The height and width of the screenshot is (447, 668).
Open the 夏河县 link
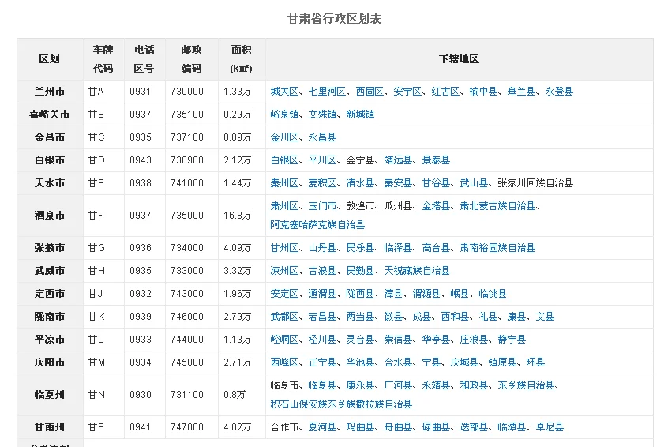[x=322, y=428]
